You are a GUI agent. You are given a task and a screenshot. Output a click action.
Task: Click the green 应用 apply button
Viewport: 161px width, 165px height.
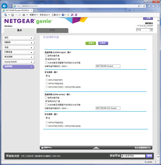[x=91, y=43]
